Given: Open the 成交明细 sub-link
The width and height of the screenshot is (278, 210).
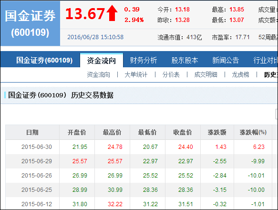Looking at the screenshot, I should coord(206,74).
